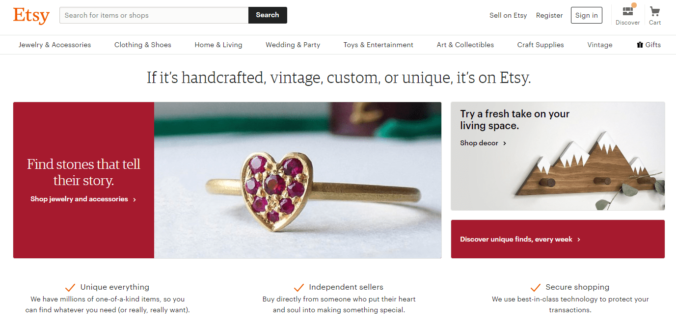This screenshot has width=676, height=326.
Task: Focus the Search for items or shops field
Action: pos(154,15)
